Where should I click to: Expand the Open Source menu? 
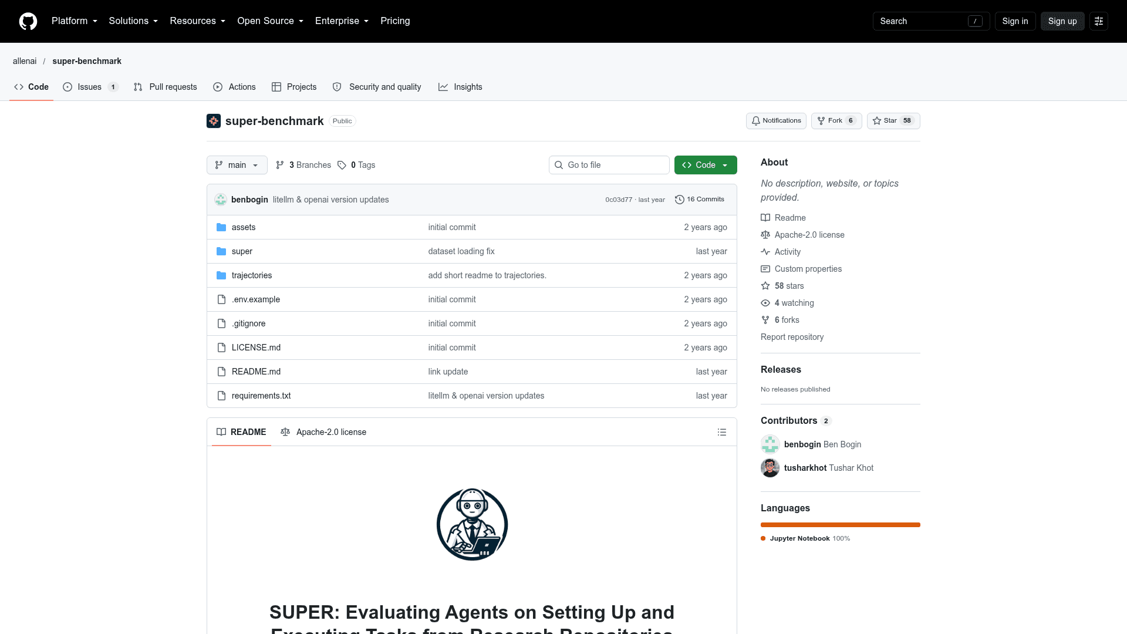271,21
